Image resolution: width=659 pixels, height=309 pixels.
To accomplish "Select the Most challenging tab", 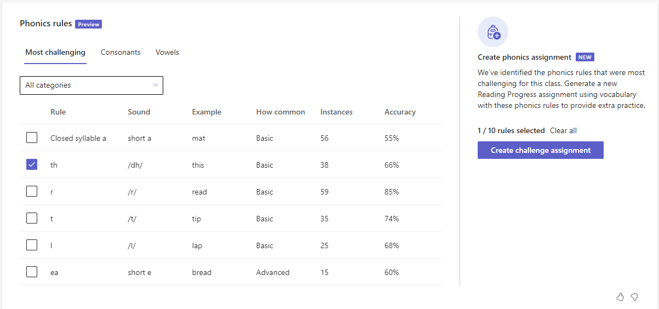I will pos(55,53).
